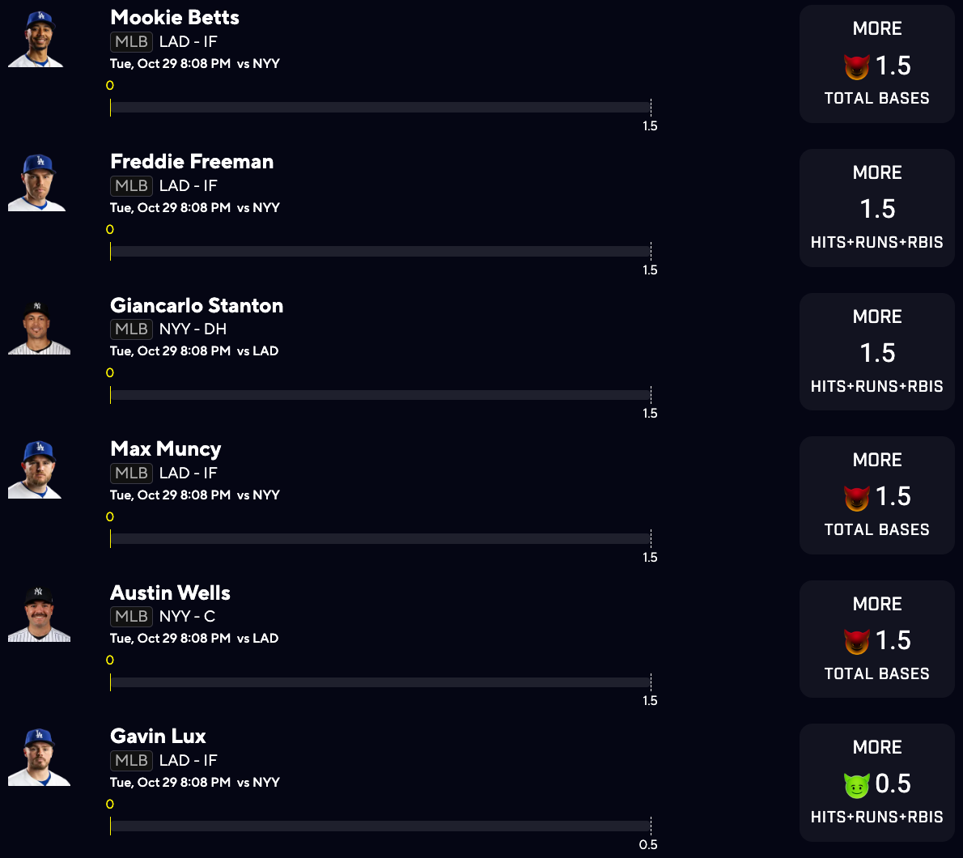Open Giancarlo Stanton's player headshot
The height and width of the screenshot is (858, 963).
[37, 327]
